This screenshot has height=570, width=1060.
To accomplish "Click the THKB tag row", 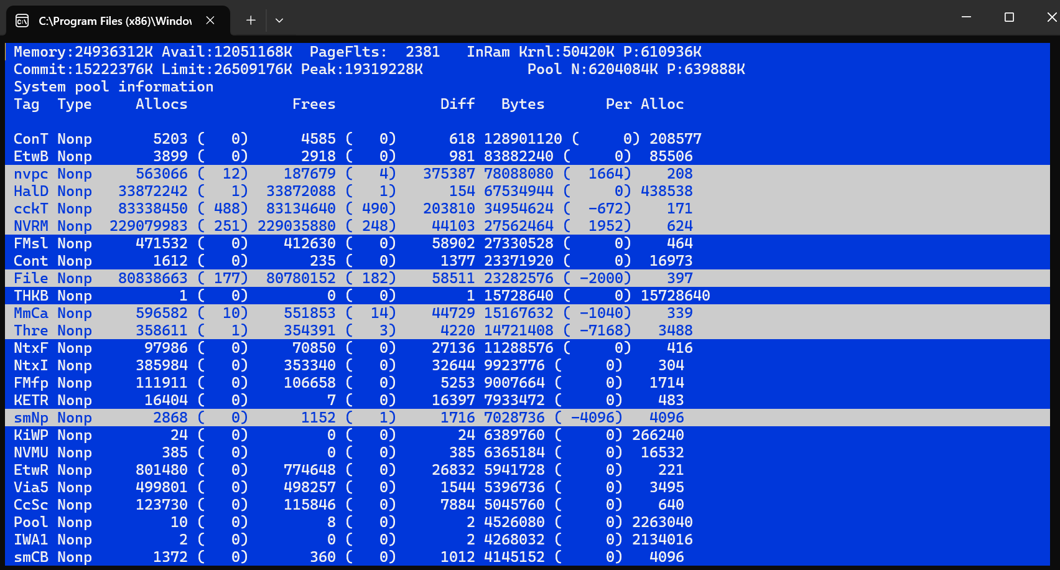I will (528, 296).
